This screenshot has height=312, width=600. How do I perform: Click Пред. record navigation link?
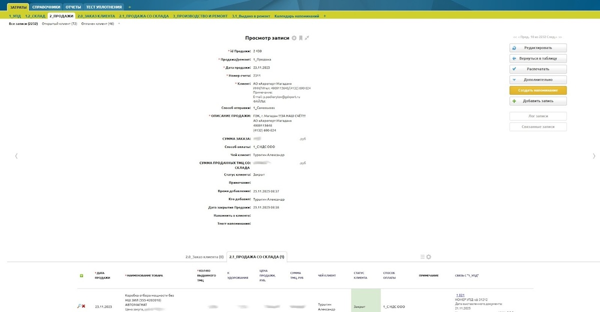523,37
